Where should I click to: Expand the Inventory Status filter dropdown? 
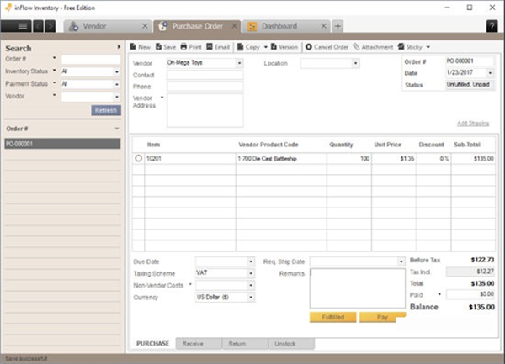point(116,72)
